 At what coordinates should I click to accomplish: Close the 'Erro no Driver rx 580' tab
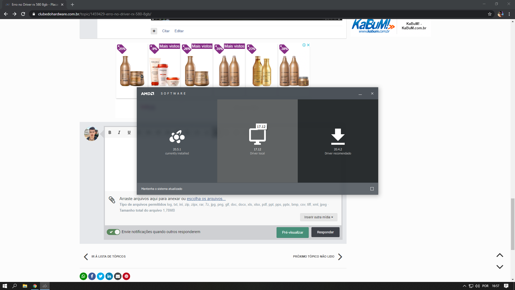pyautogui.click(x=62, y=5)
